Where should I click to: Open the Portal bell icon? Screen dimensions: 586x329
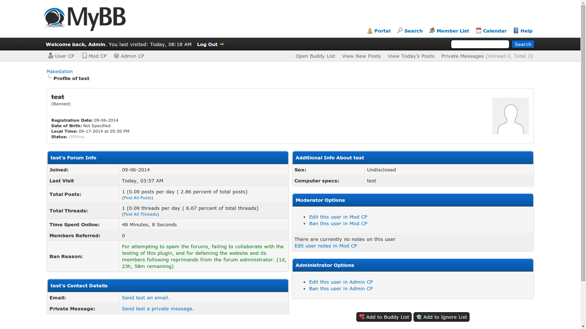370,31
